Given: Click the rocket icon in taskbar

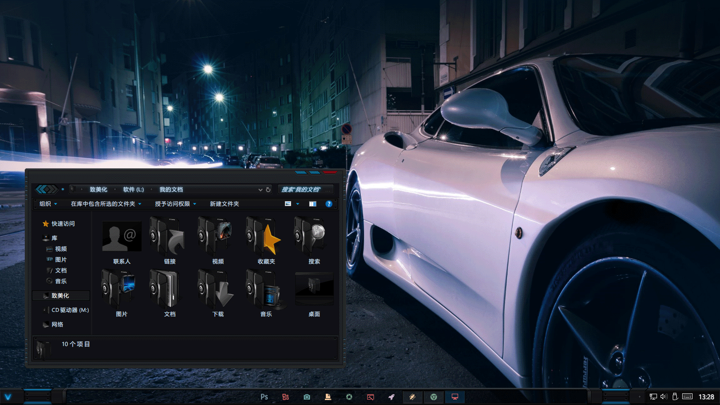Looking at the screenshot, I should 391,397.
